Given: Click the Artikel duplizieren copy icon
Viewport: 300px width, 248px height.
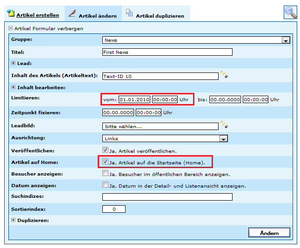Looking at the screenshot, I should [129, 13].
